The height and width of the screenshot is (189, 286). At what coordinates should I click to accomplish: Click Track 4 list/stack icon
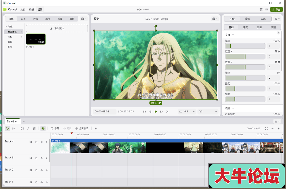tap(31, 142)
